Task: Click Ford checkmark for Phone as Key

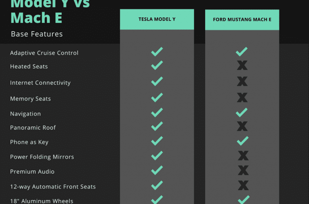Action: (242, 141)
